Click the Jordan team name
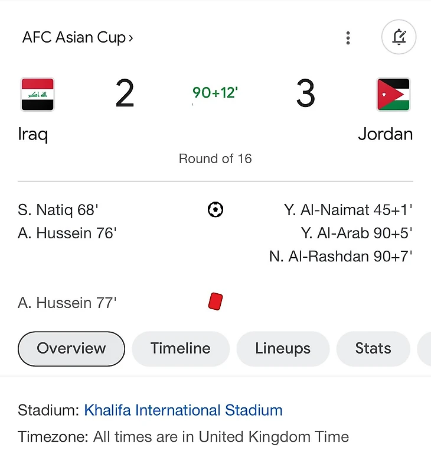This screenshot has height=460, width=431. point(385,134)
